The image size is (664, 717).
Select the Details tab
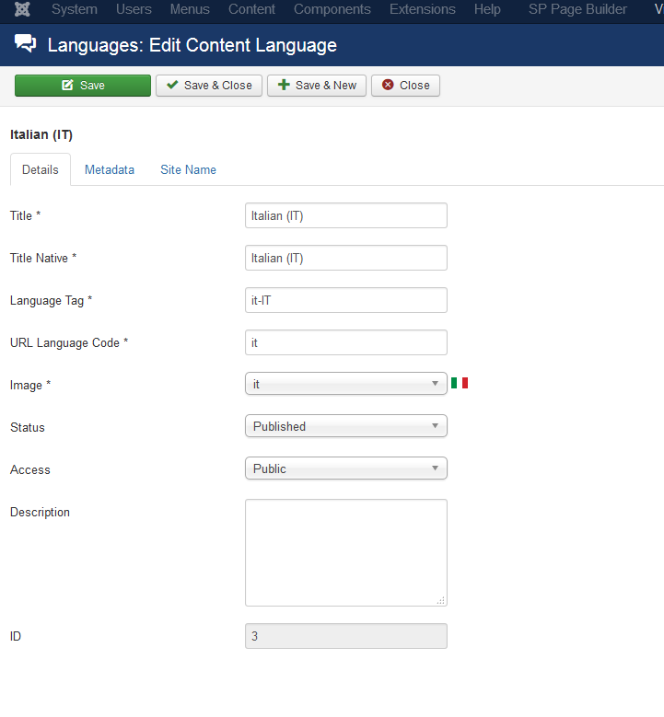tap(41, 170)
